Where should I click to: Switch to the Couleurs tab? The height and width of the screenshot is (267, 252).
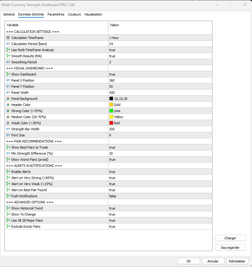tap(74, 14)
